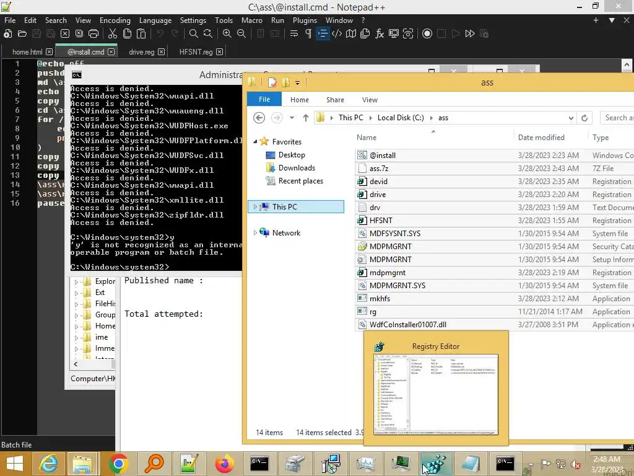Image resolution: width=634 pixels, height=476 pixels.
Task: Open recent locations dropdown arrow
Action: [x=292, y=118]
